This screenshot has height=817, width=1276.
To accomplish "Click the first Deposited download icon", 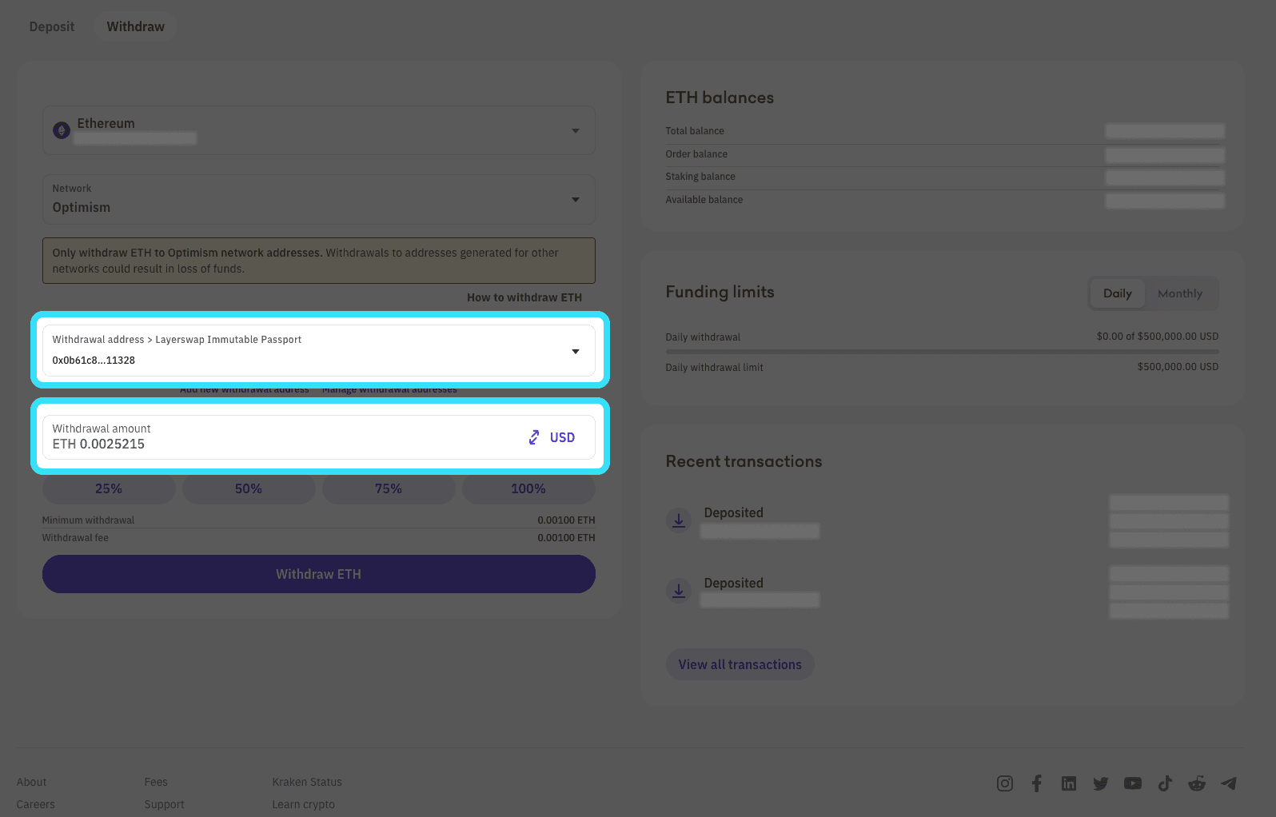I will pyautogui.click(x=679, y=520).
